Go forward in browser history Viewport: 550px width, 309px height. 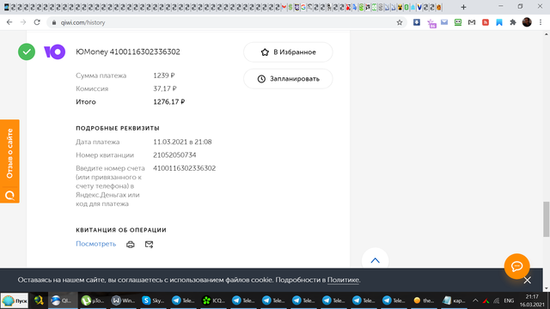pyautogui.click(x=23, y=22)
